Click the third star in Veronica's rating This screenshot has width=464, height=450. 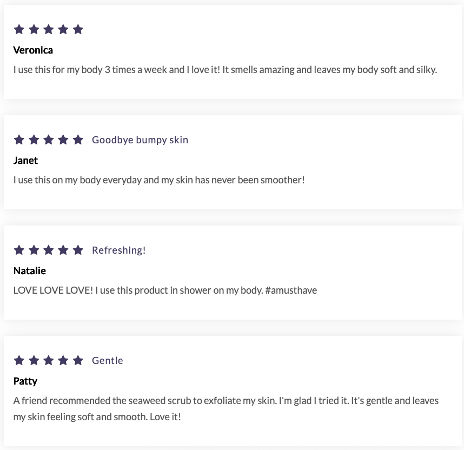(x=49, y=29)
